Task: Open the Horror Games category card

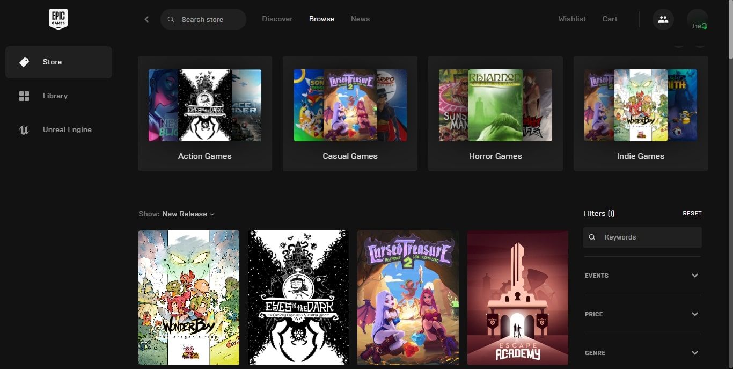Action: (495, 113)
